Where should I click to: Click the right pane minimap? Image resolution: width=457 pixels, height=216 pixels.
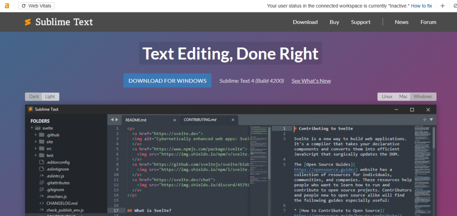(423, 171)
